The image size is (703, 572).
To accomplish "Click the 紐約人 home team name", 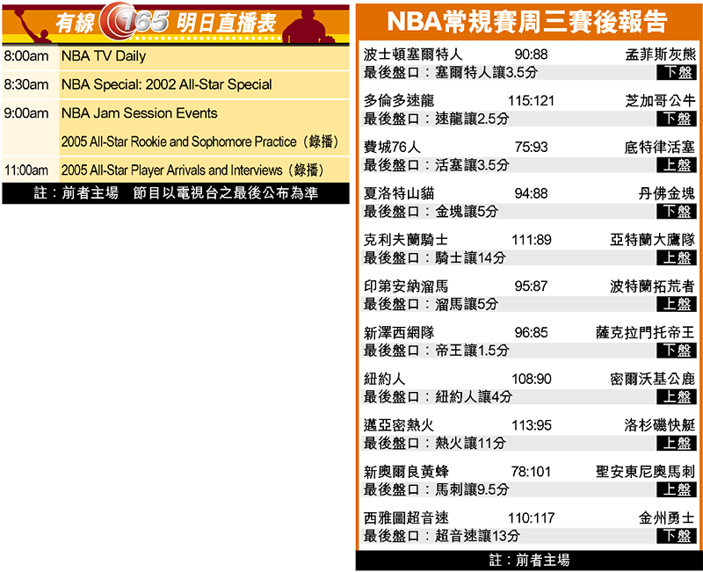I will (384, 379).
